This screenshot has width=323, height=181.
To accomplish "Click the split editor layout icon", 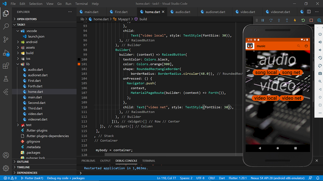I will (309, 12).
